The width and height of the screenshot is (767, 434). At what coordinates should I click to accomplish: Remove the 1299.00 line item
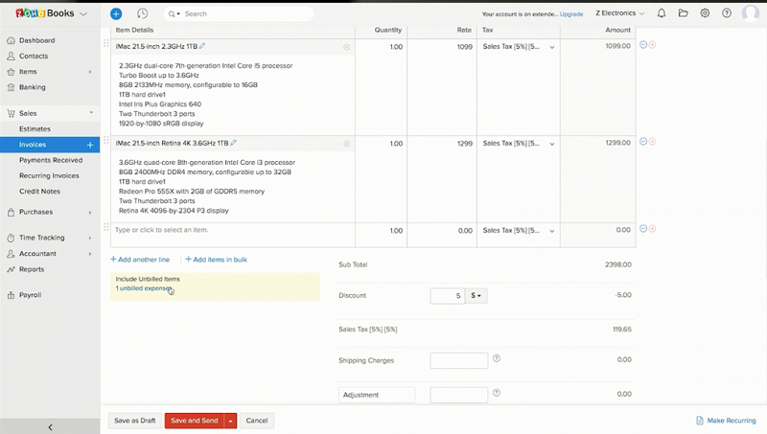coord(653,141)
